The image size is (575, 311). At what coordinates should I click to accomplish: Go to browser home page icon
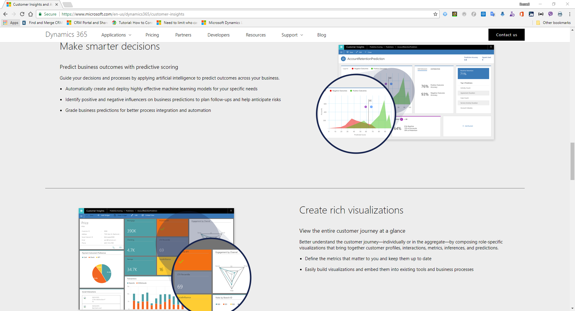pos(31,14)
